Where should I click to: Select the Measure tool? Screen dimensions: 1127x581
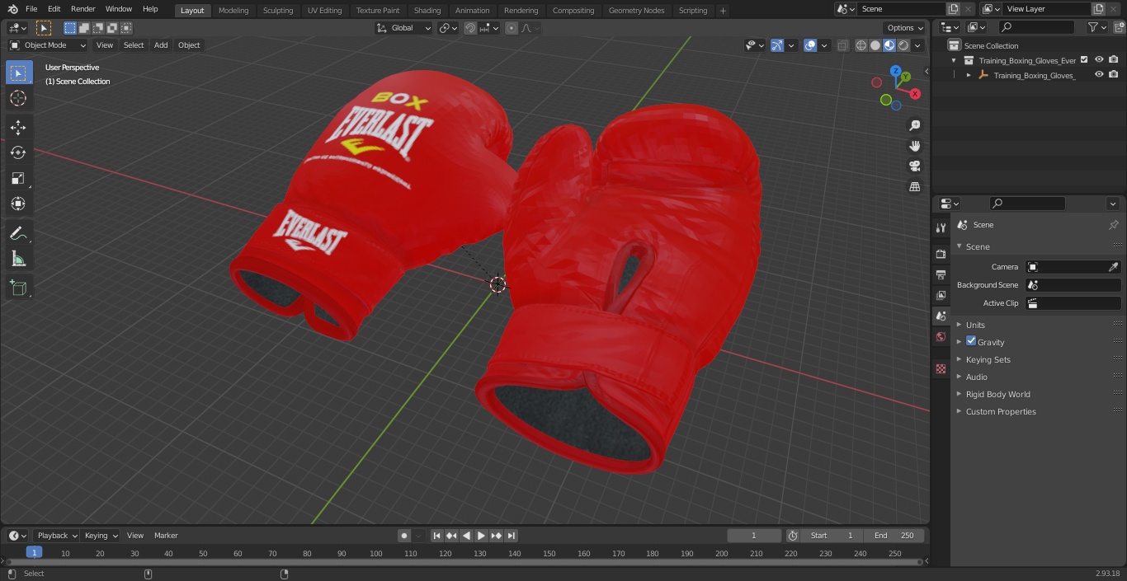[x=18, y=259]
